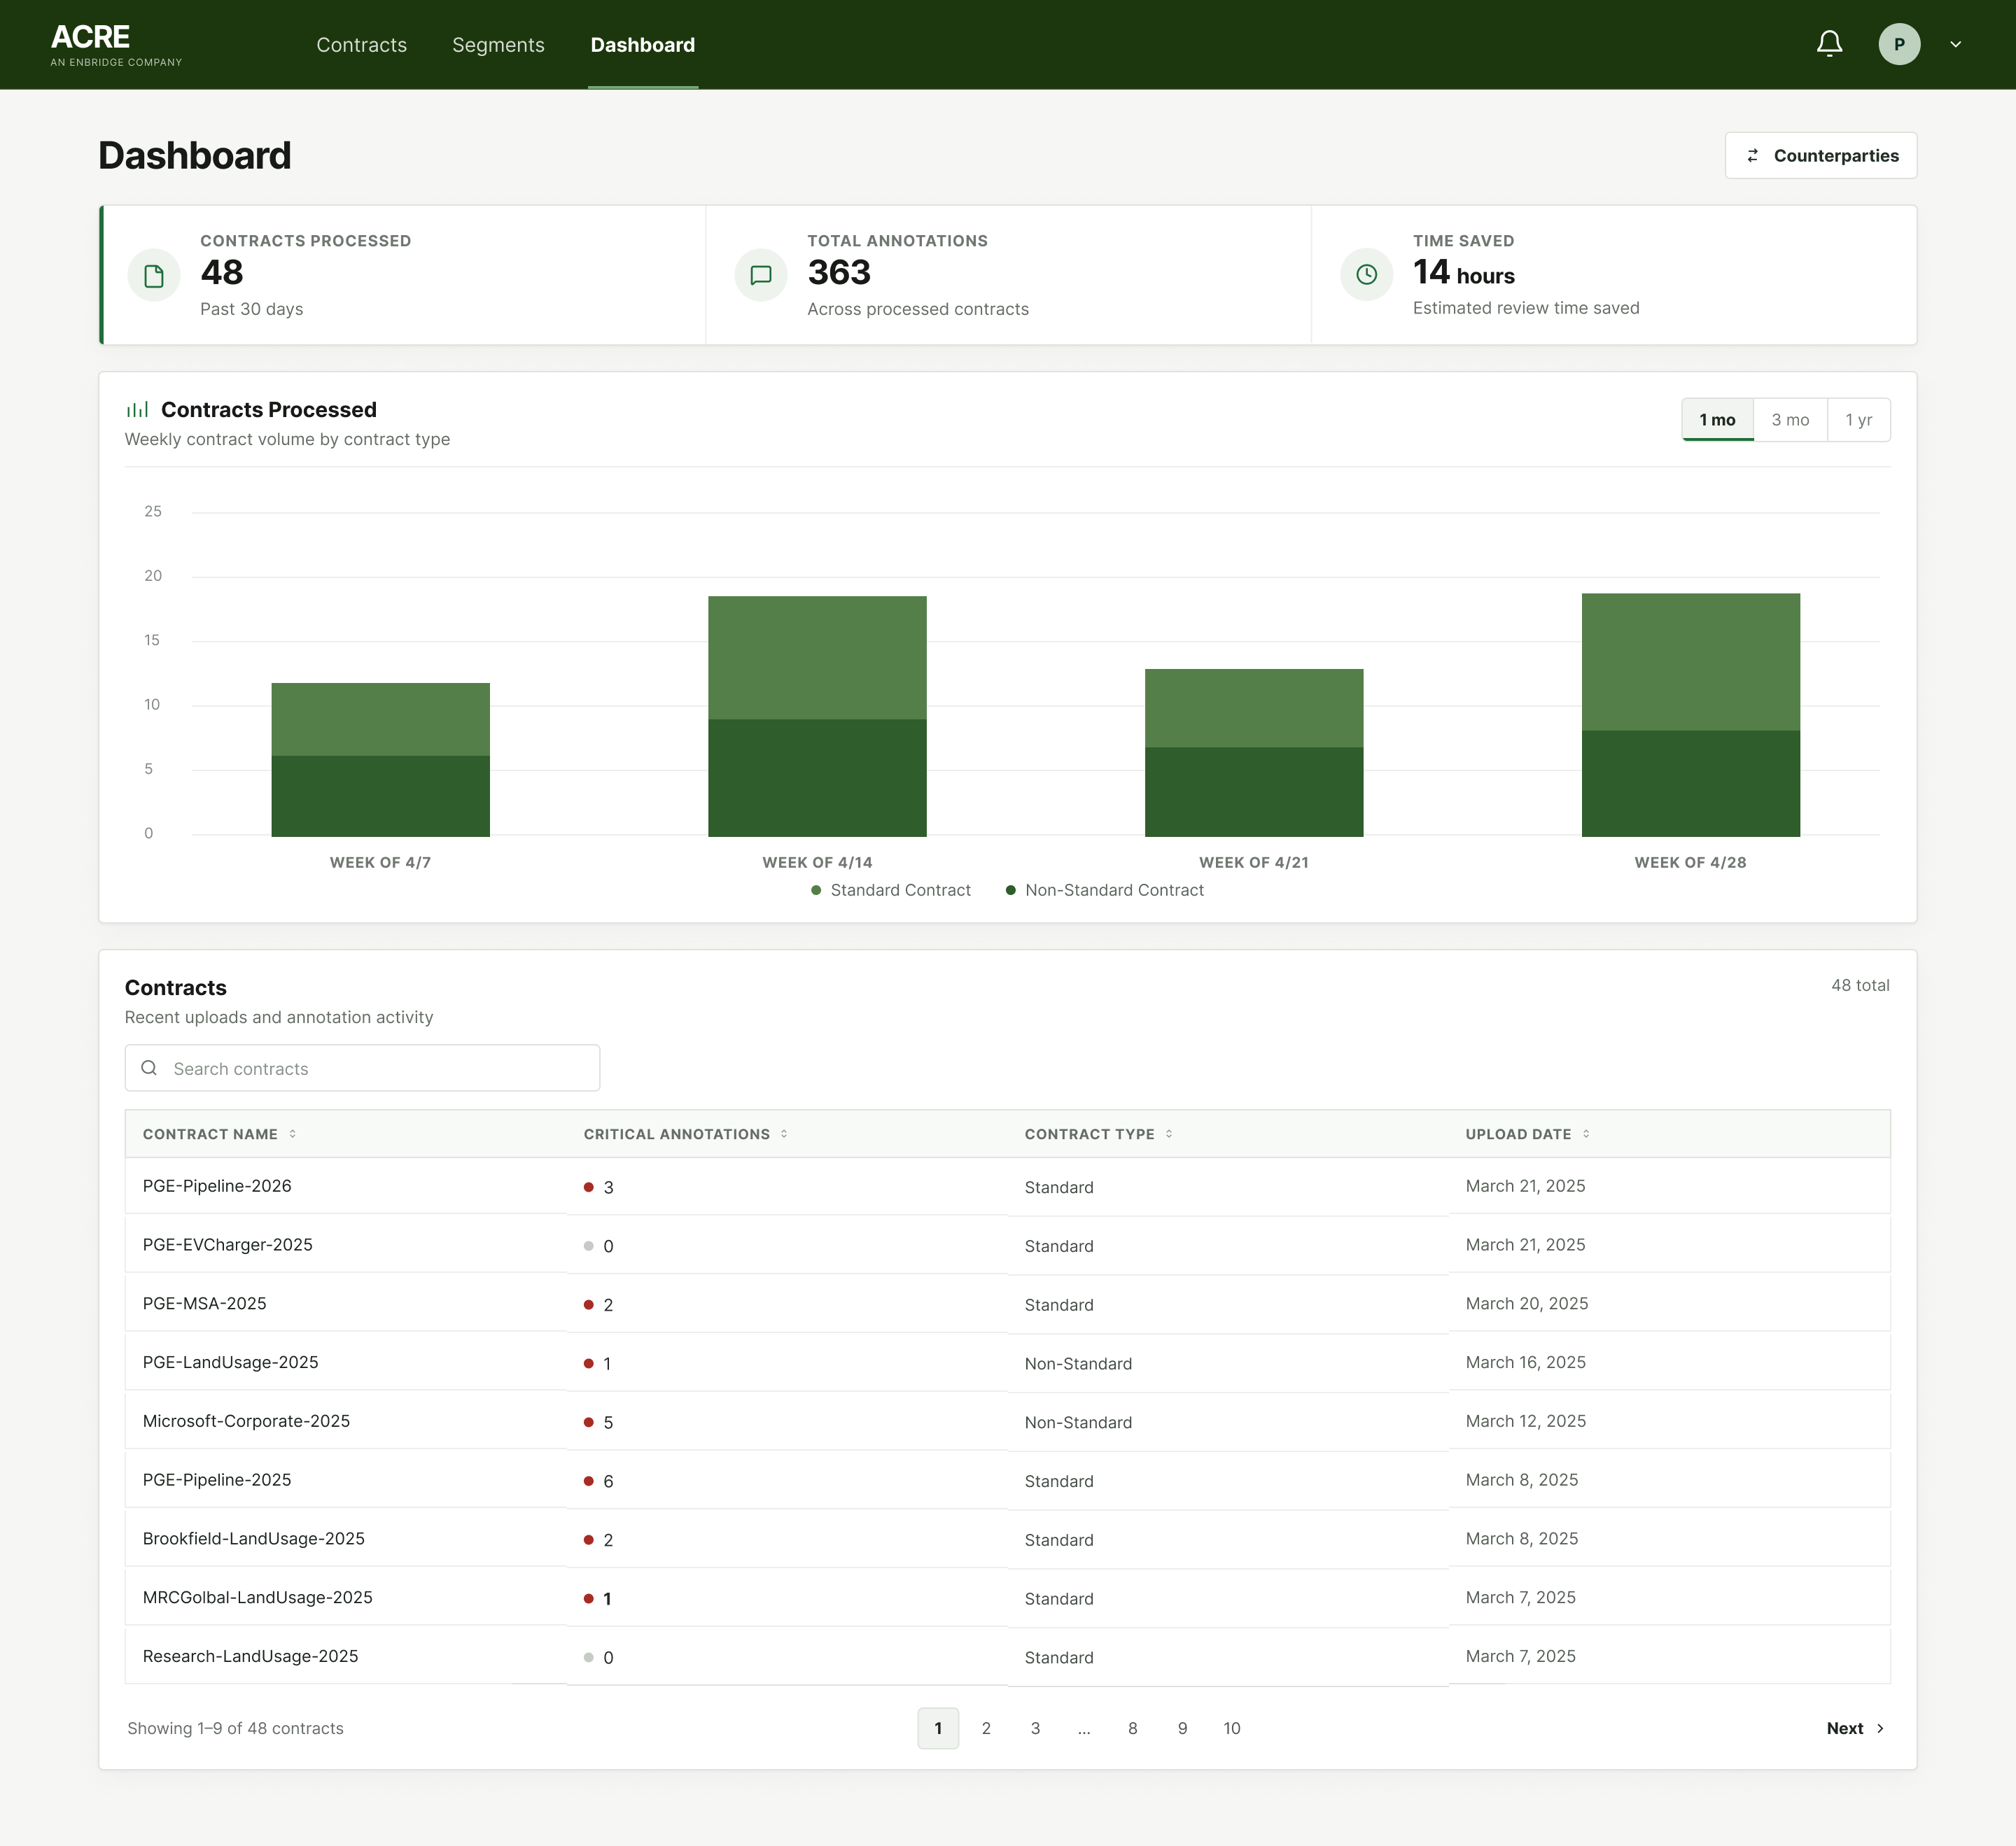
Task: Open the PGE-Pipeline-2025 contract
Action: pos(216,1480)
